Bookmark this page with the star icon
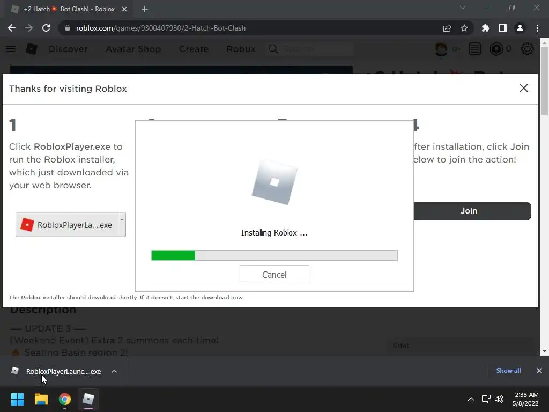The image size is (549, 412). (x=464, y=28)
